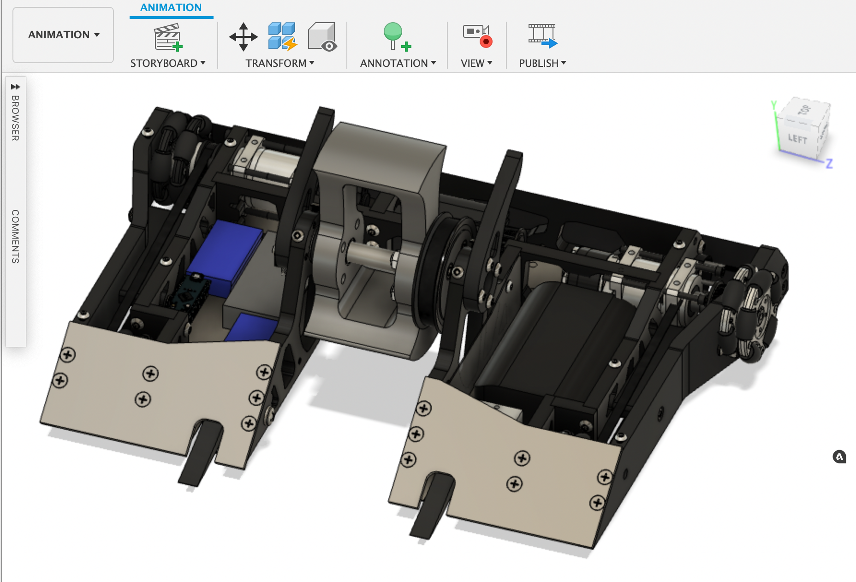Expand the BROWSER panel arrows
This screenshot has width=856, height=582.
pyautogui.click(x=16, y=86)
